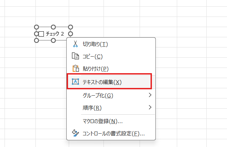227x147 pixels.
Task: Expand the 順序 submenu arrow
Action: (x=150, y=107)
